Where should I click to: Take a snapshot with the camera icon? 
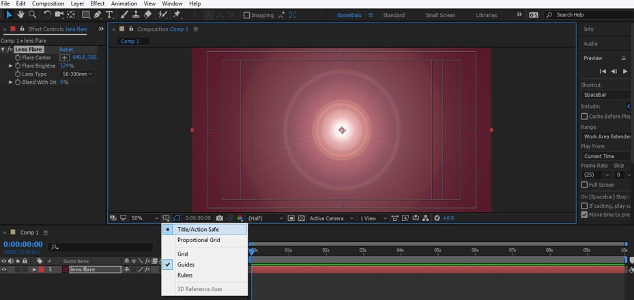click(220, 218)
